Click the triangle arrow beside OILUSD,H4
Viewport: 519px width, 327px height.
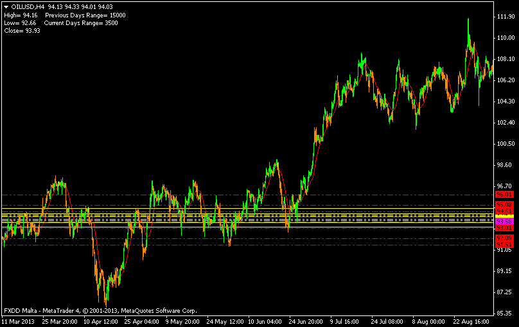point(6,6)
